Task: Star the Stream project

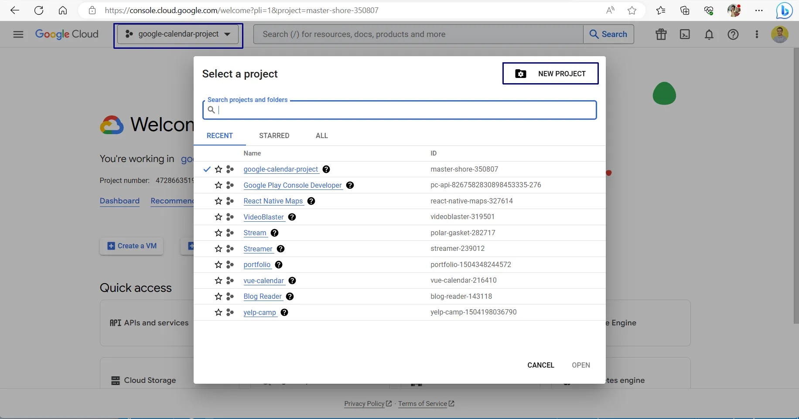Action: pos(219,233)
